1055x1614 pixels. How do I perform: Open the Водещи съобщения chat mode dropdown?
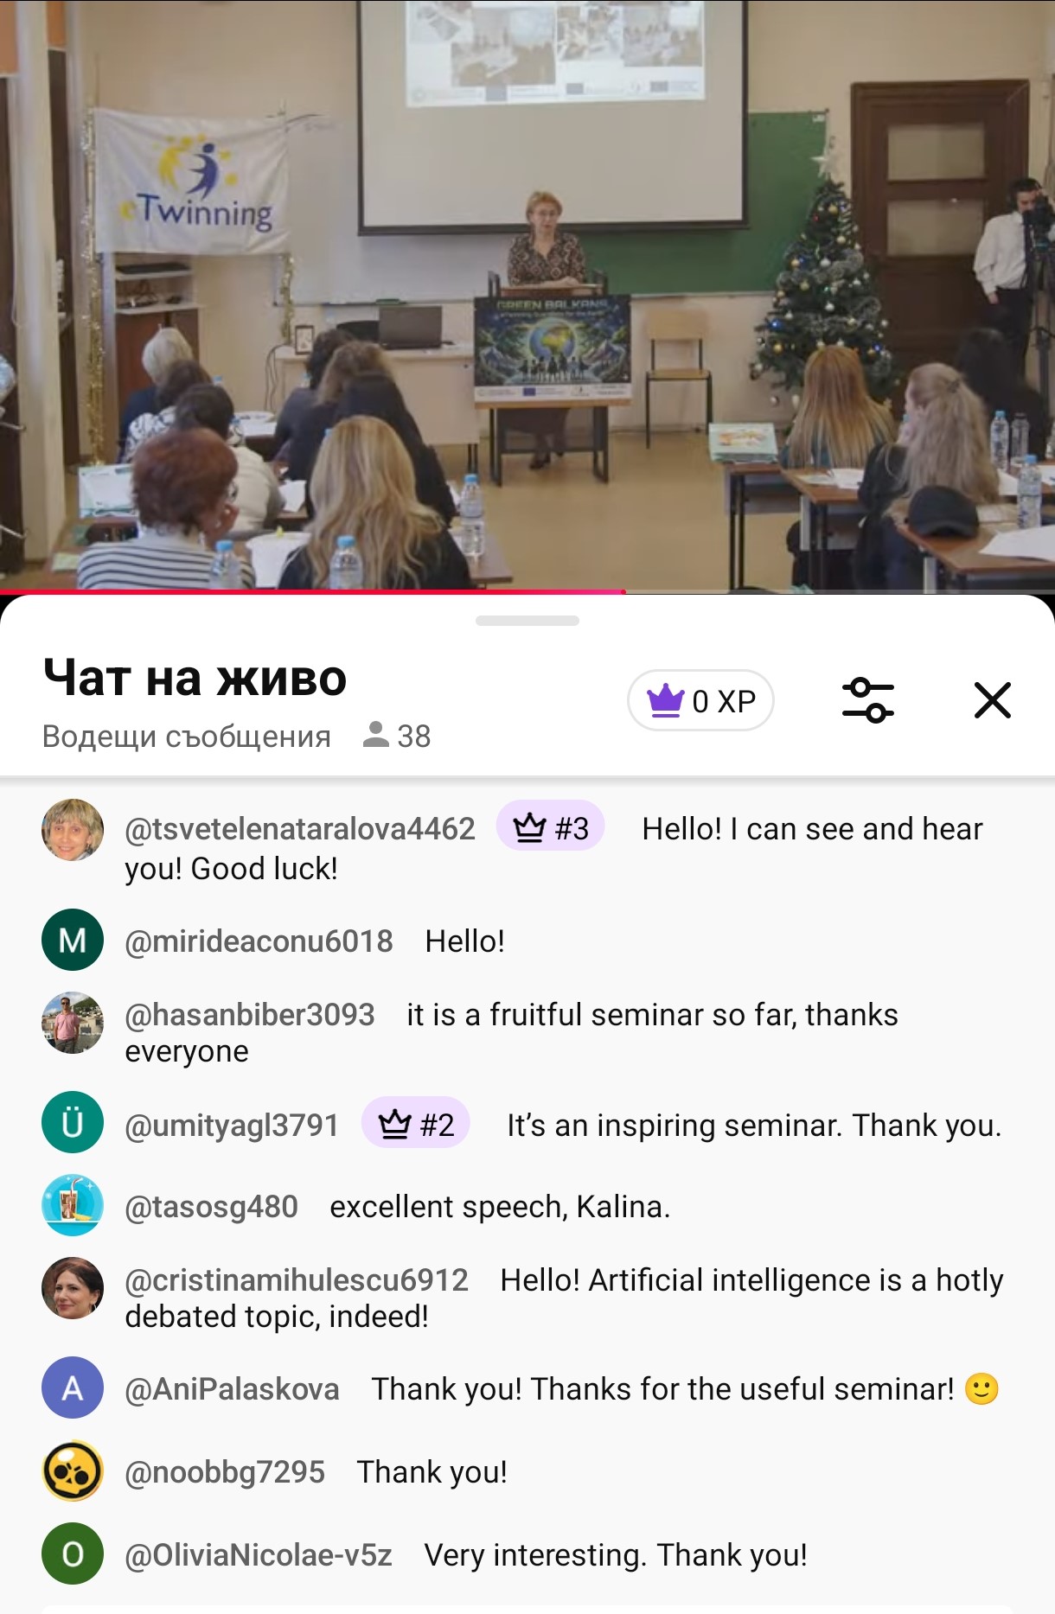point(187,736)
